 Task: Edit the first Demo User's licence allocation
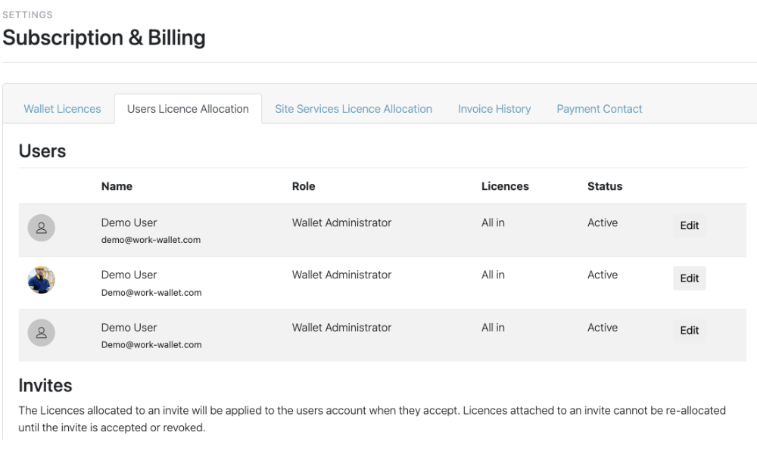click(x=689, y=225)
